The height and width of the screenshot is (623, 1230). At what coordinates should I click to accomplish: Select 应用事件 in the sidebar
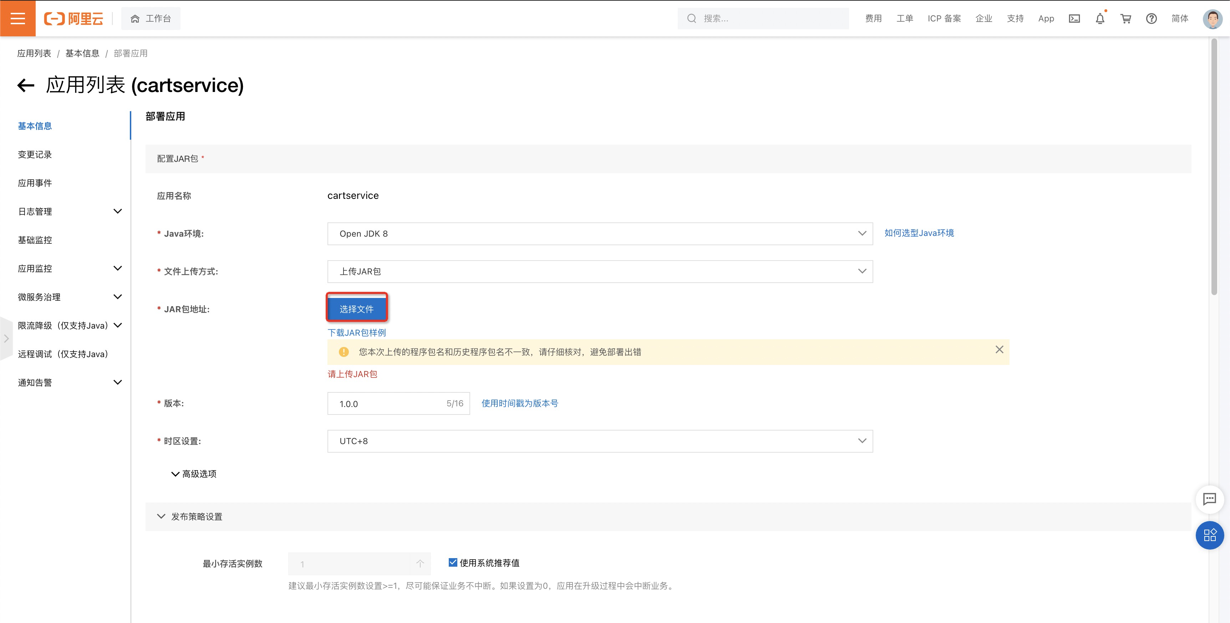pos(35,183)
